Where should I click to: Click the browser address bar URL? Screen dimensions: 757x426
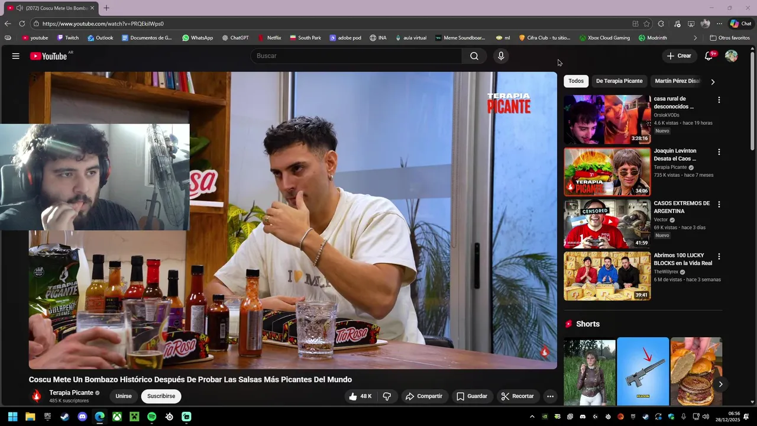[103, 24]
